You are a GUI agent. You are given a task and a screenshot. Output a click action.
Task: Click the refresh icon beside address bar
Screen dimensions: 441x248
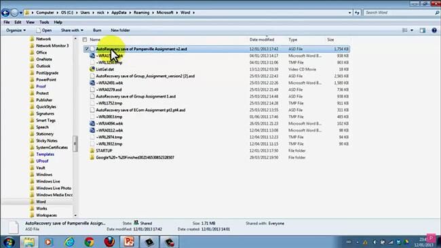pos(357,13)
